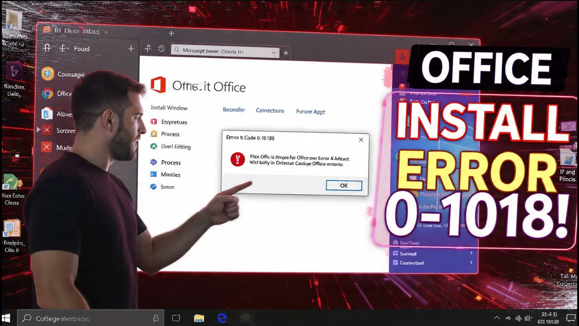Switch to the Conections tab
The image size is (579, 326).
point(270,110)
